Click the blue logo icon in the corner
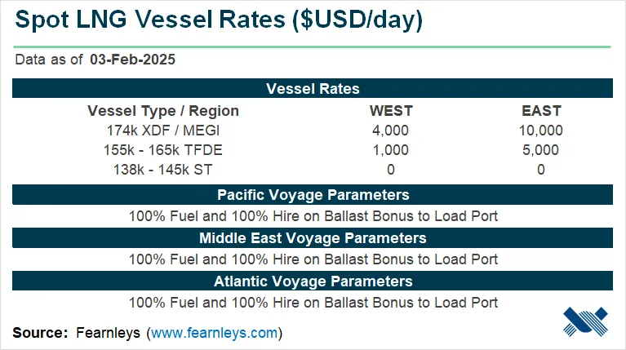Screen dimensions: 626x350 (x=585, y=321)
